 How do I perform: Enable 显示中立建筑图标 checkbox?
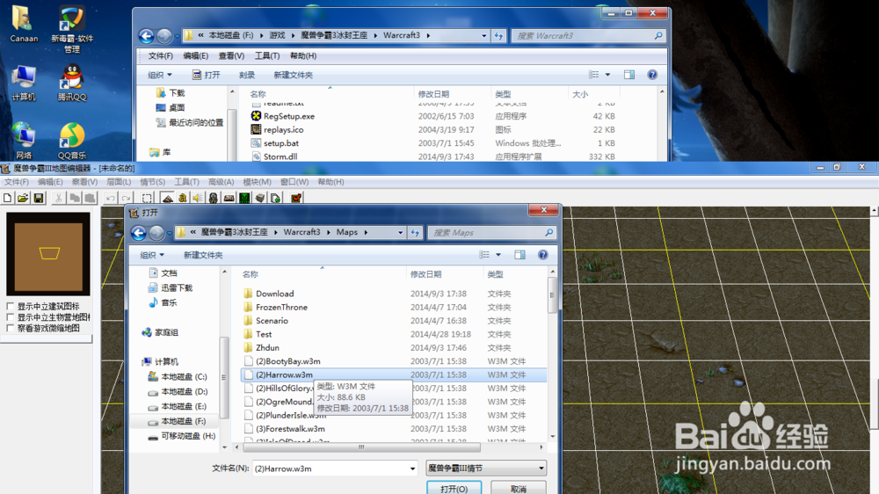point(10,306)
